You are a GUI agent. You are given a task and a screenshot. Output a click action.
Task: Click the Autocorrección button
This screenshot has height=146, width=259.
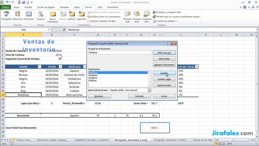pos(164,85)
